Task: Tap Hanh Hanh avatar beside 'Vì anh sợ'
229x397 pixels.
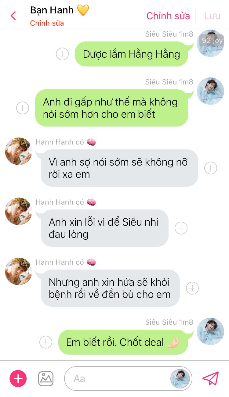Action: [x=19, y=151]
